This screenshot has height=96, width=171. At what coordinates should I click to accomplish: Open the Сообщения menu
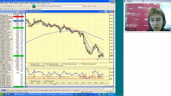[x=32, y=3]
